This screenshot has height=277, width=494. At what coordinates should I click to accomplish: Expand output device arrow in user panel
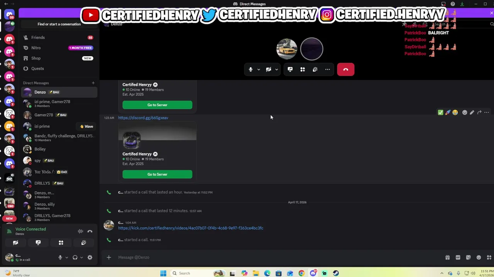81,257
